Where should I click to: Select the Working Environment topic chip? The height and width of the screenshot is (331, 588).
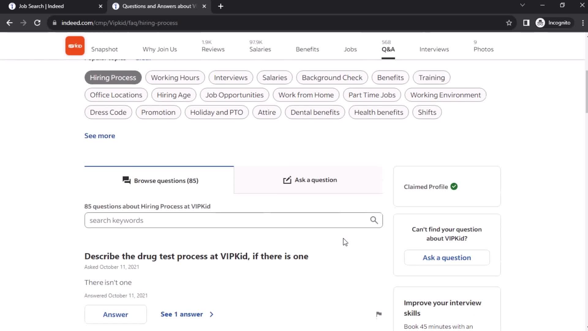coord(446,95)
